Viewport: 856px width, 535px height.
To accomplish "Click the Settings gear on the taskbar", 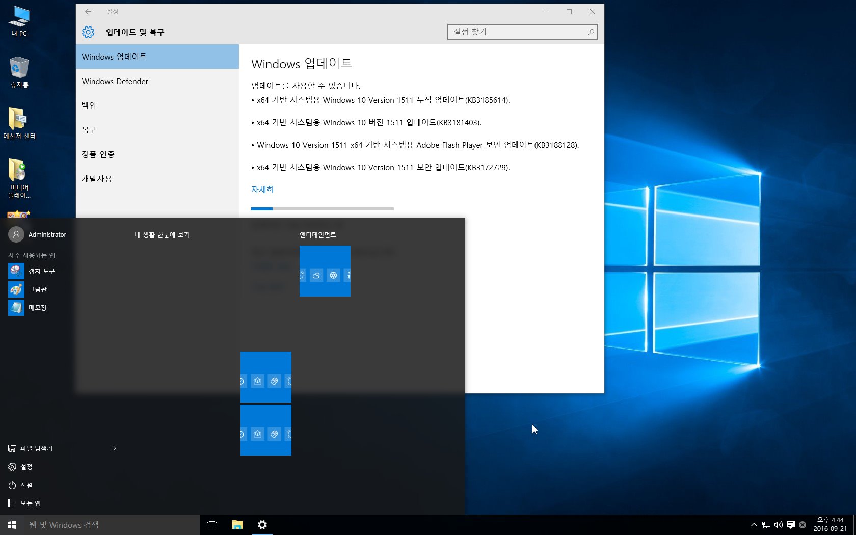I will pos(262,525).
